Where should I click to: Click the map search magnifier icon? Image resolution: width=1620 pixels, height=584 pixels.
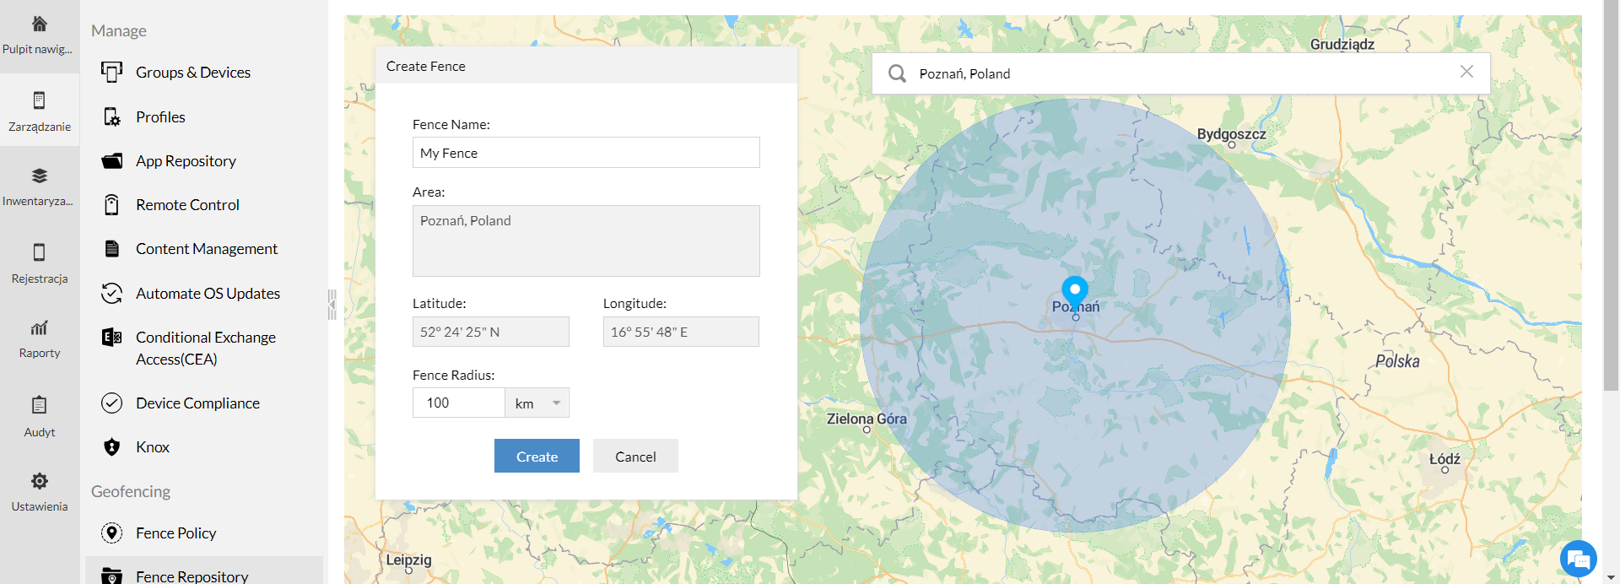(897, 74)
